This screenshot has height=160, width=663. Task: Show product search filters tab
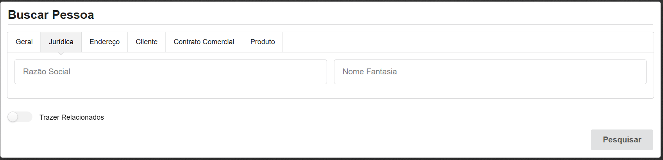(x=263, y=42)
